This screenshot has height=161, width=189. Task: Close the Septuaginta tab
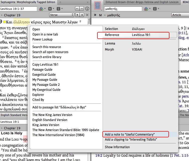click(x=88, y=2)
